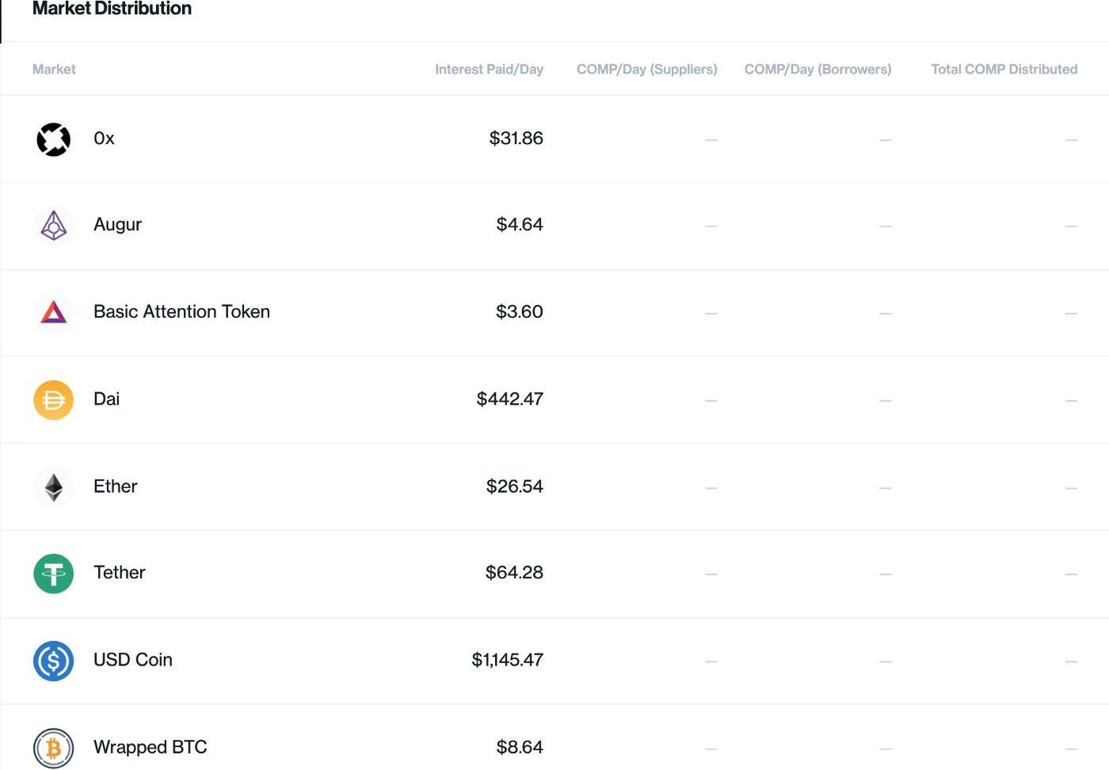The height and width of the screenshot is (770, 1109).
Task: Click Total COMP Distributed column header
Action: point(1004,70)
